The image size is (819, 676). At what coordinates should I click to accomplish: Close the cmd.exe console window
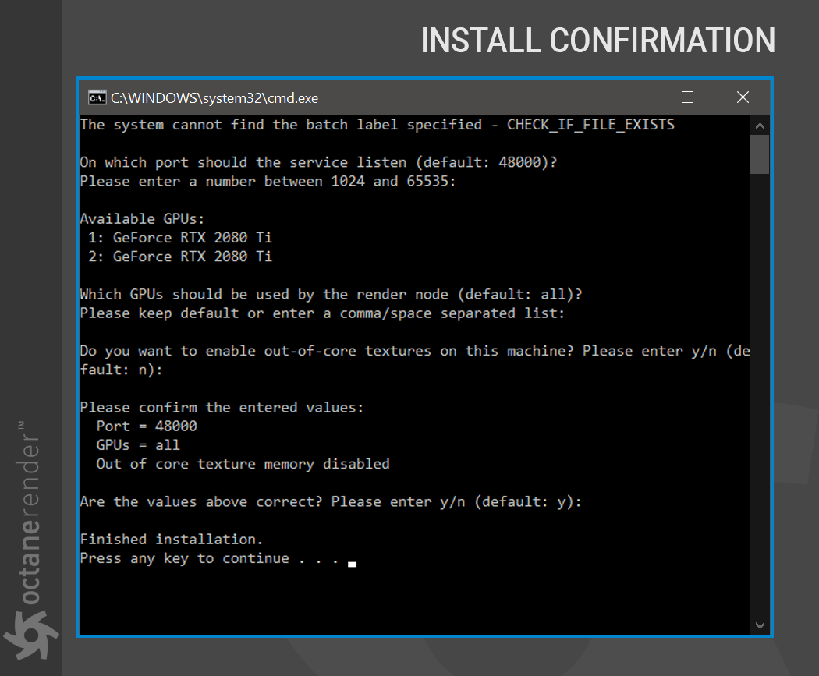point(743,97)
